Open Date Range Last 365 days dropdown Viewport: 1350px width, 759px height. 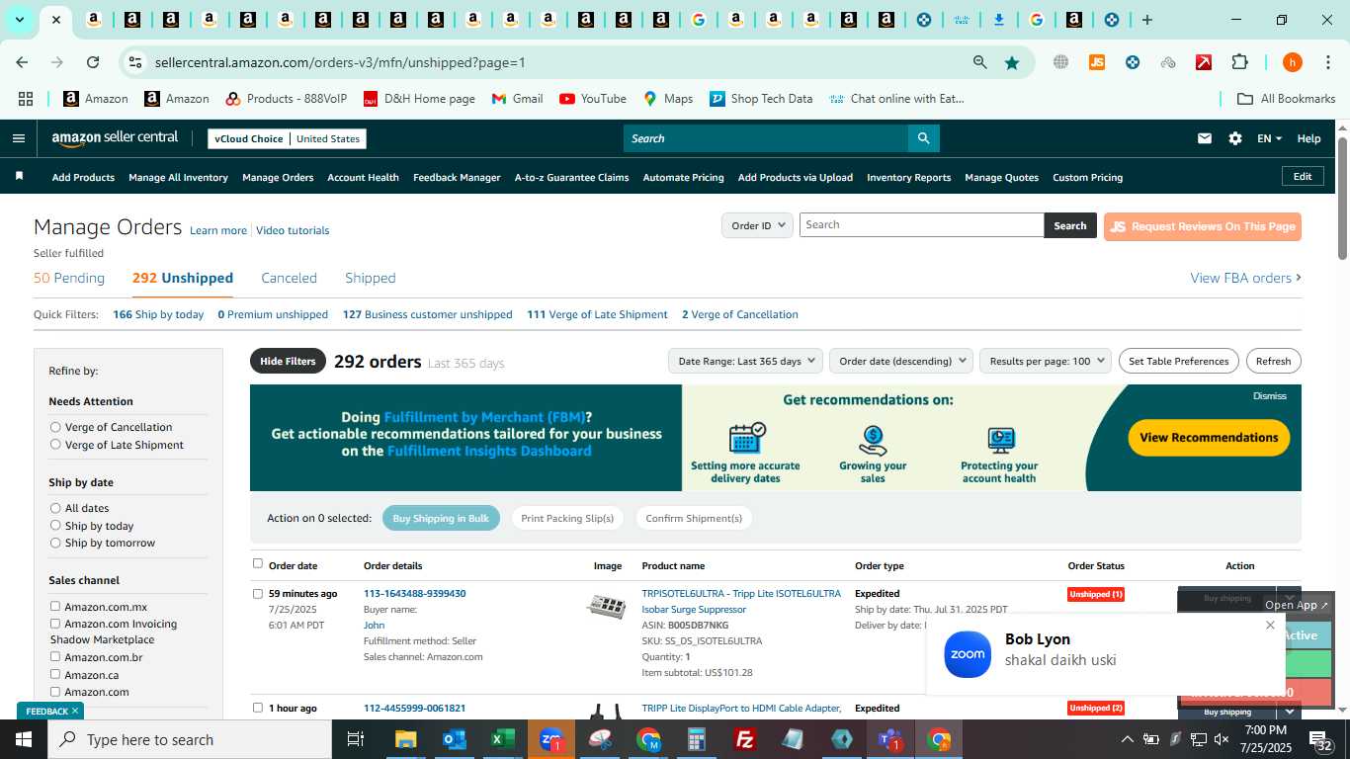coord(745,361)
